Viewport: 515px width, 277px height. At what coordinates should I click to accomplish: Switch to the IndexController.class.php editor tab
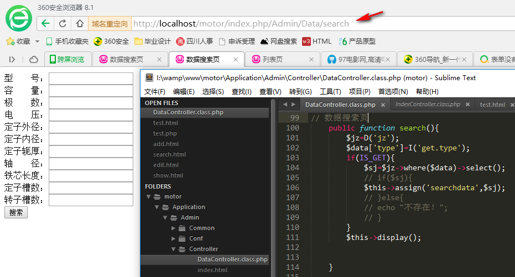pyautogui.click(x=428, y=104)
